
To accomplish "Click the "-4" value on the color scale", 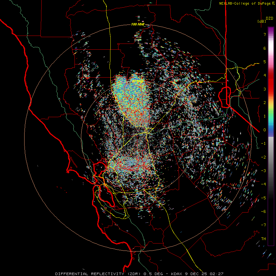I will tap(263, 184).
